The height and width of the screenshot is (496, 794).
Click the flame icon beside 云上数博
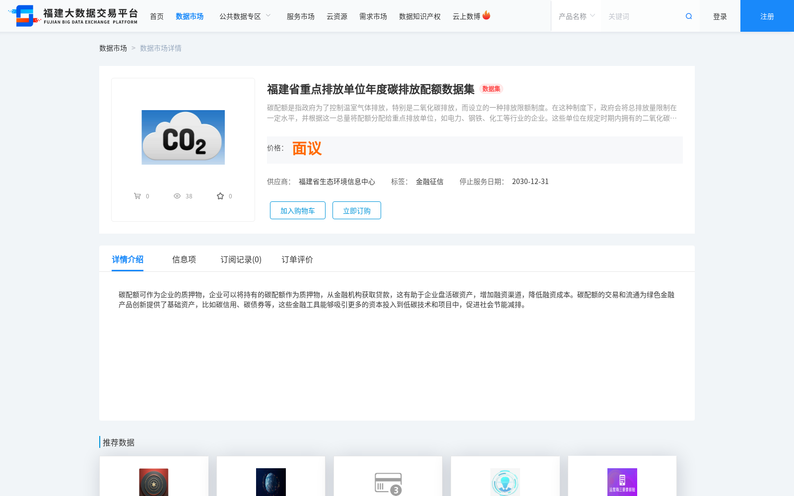click(486, 15)
